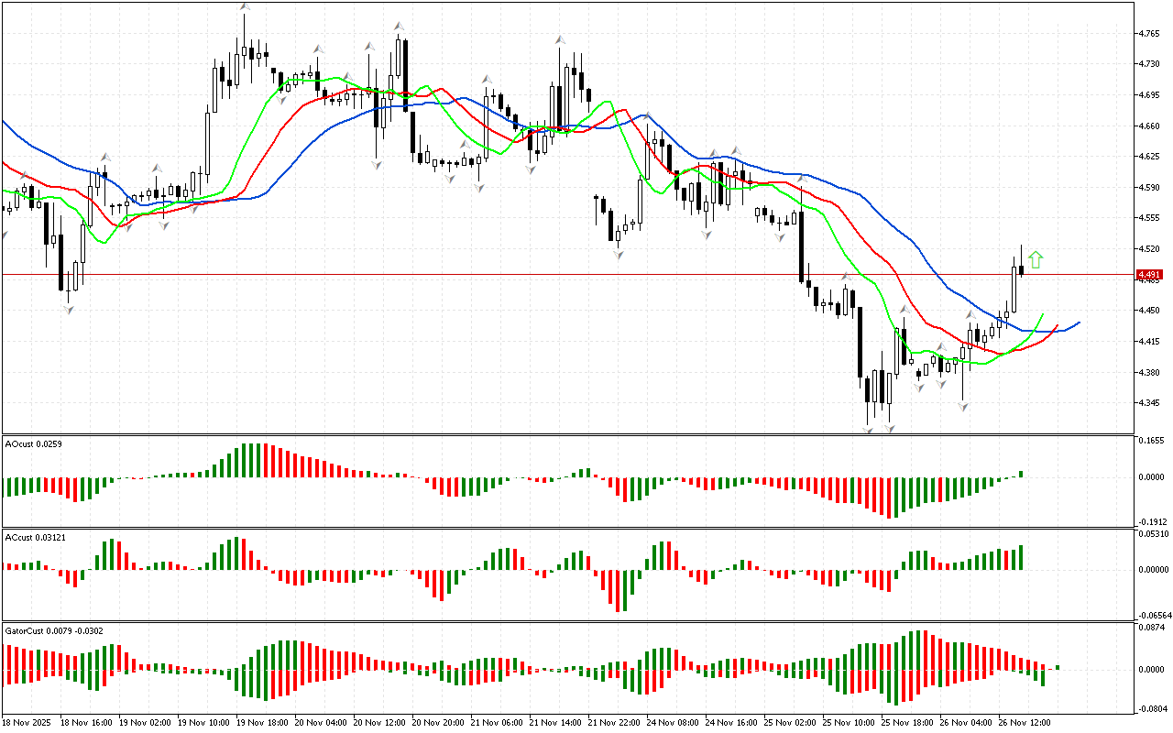Select the AOcust indicator label
Viewport: 1173px width, 733px height.
tap(31, 443)
